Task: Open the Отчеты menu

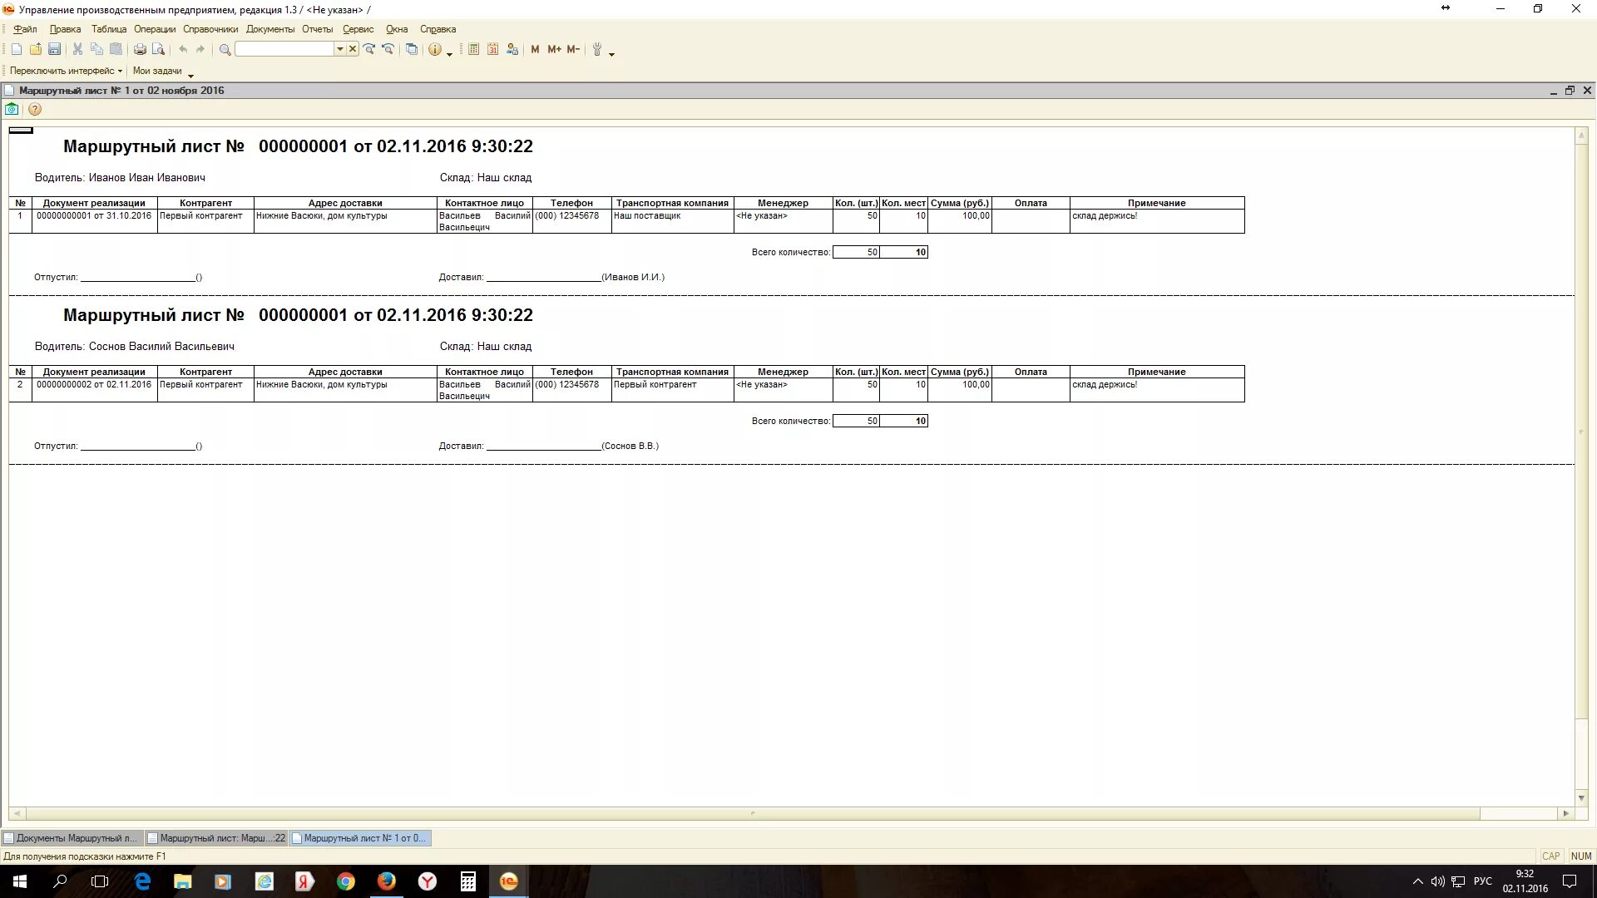Action: pyautogui.click(x=317, y=29)
